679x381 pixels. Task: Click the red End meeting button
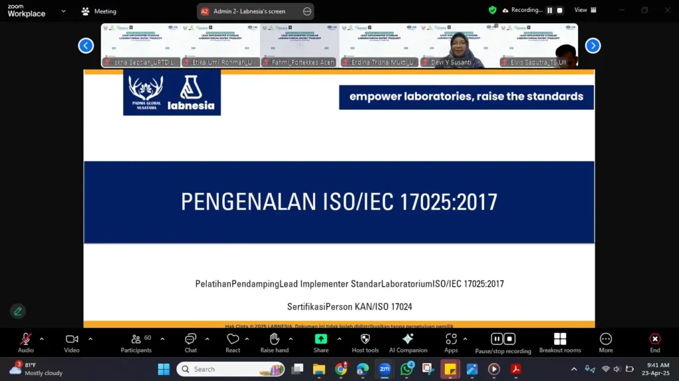[x=654, y=343]
